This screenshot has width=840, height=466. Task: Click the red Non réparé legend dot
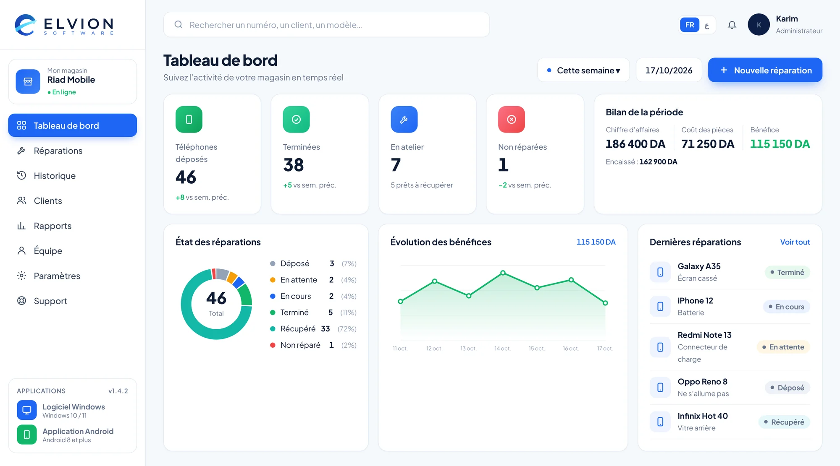(273, 345)
